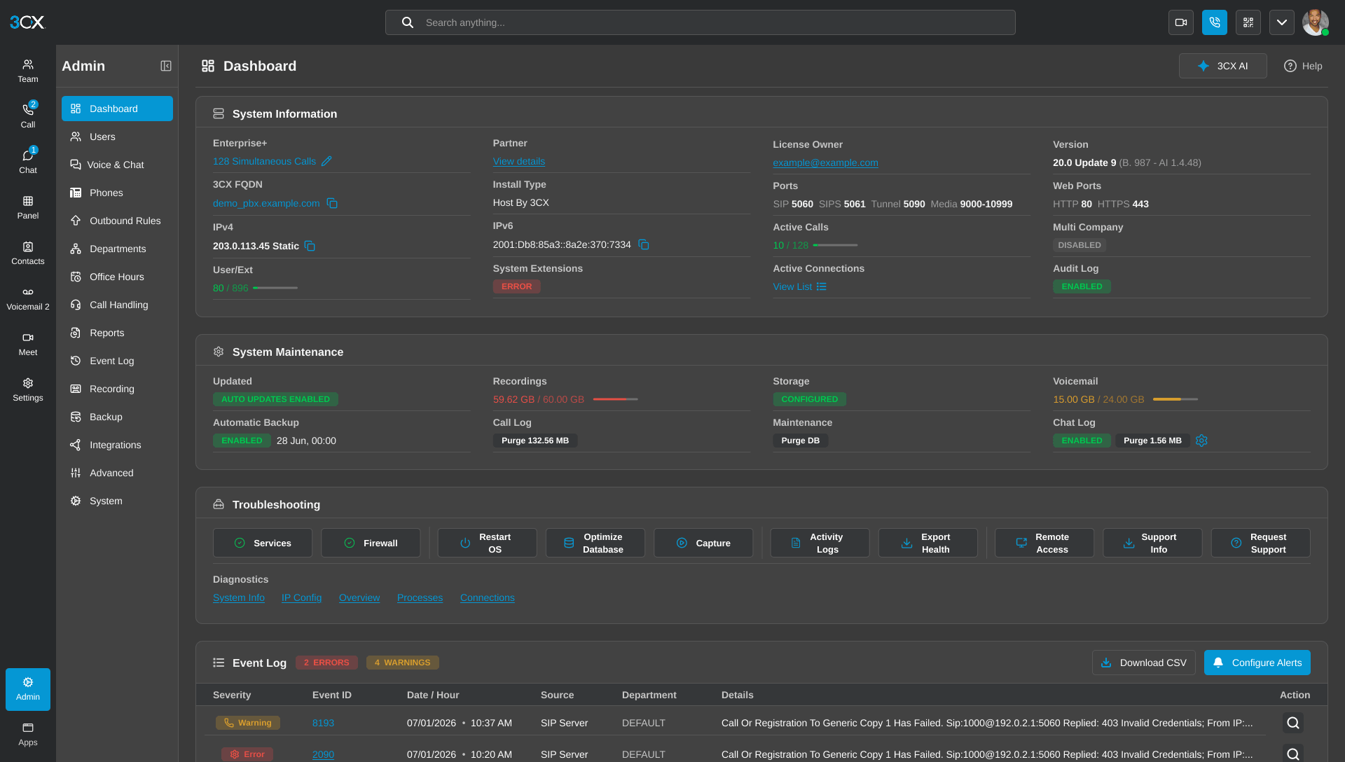Inspect the first warning event 8193 details
The image size is (1345, 762).
pos(1293,723)
